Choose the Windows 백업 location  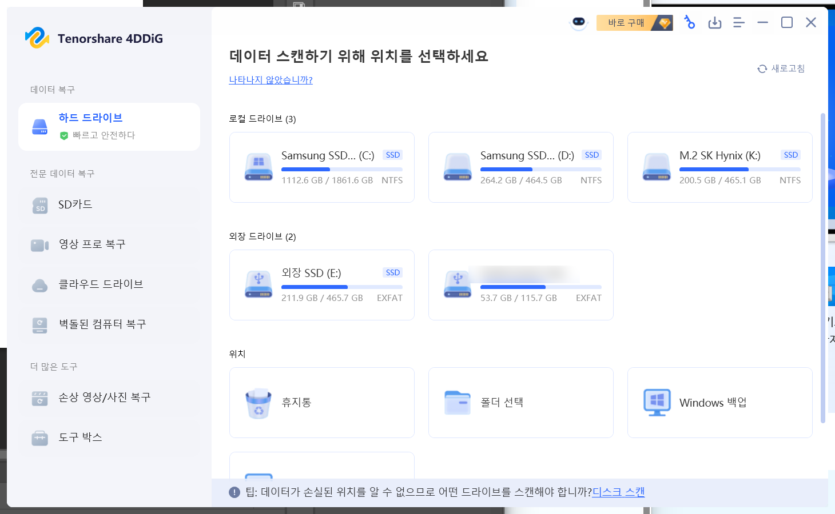pos(720,403)
